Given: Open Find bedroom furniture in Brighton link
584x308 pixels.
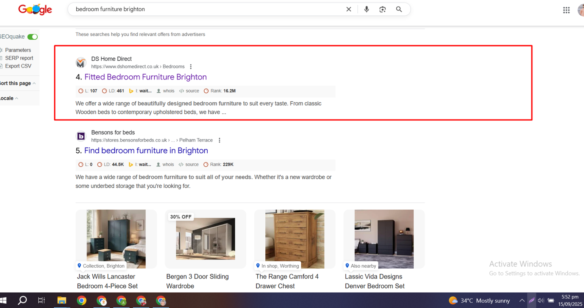Looking at the screenshot, I should point(146,151).
